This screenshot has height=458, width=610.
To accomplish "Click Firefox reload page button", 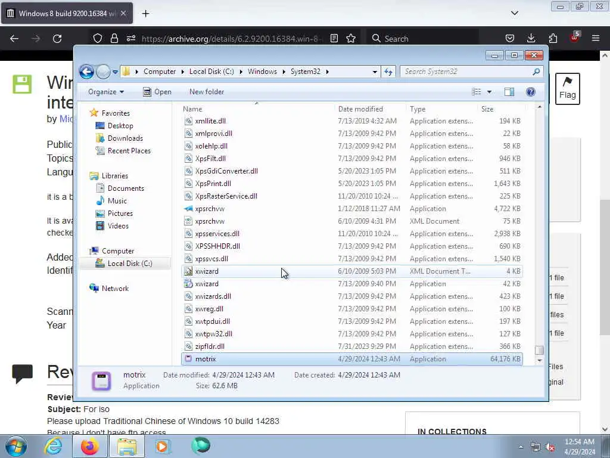I will pos(57,39).
